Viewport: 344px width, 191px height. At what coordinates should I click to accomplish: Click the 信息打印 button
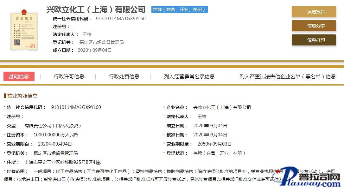point(314,40)
